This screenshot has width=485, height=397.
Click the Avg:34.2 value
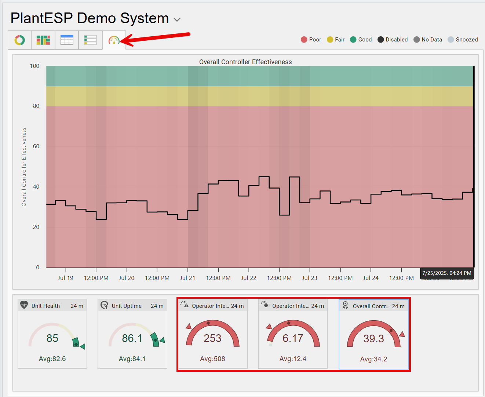coord(373,359)
